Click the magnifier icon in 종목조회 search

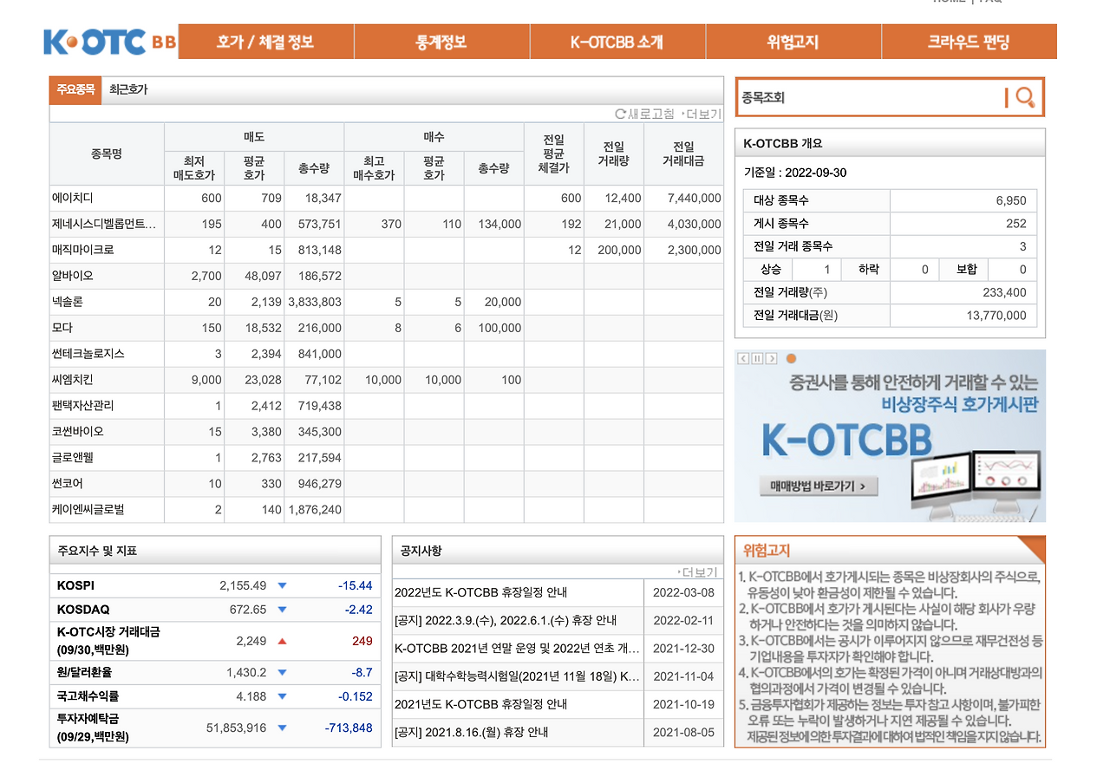tap(1026, 97)
